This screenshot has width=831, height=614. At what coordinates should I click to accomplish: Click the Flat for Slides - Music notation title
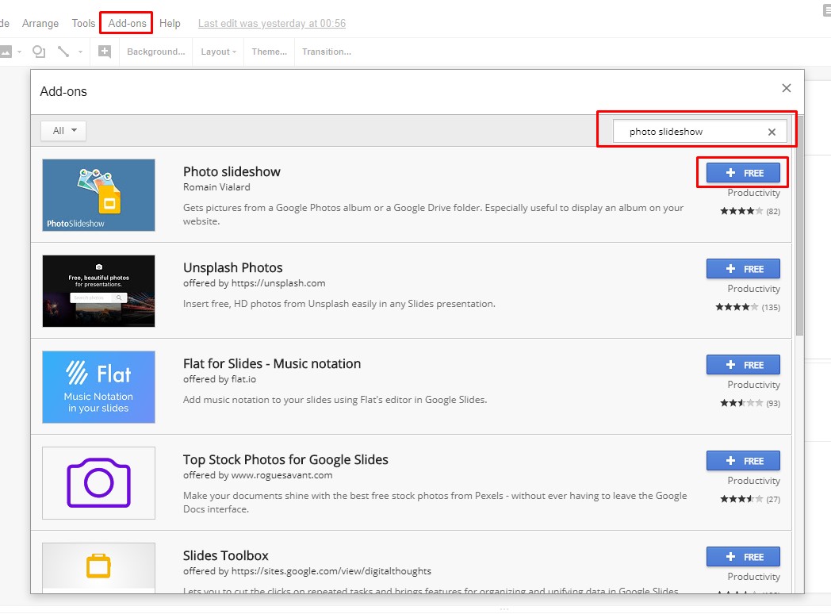pos(272,364)
